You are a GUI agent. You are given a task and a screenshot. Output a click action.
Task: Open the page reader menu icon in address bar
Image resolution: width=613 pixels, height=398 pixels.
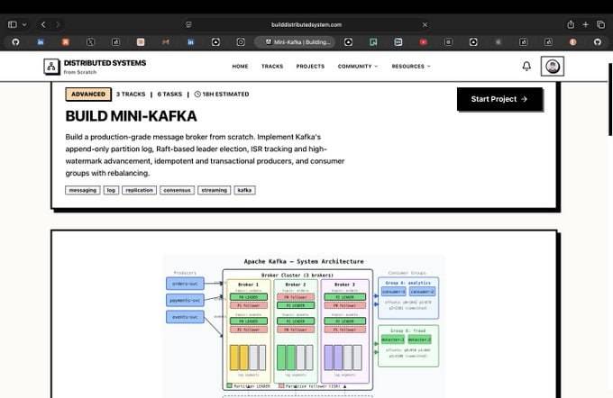click(x=188, y=24)
